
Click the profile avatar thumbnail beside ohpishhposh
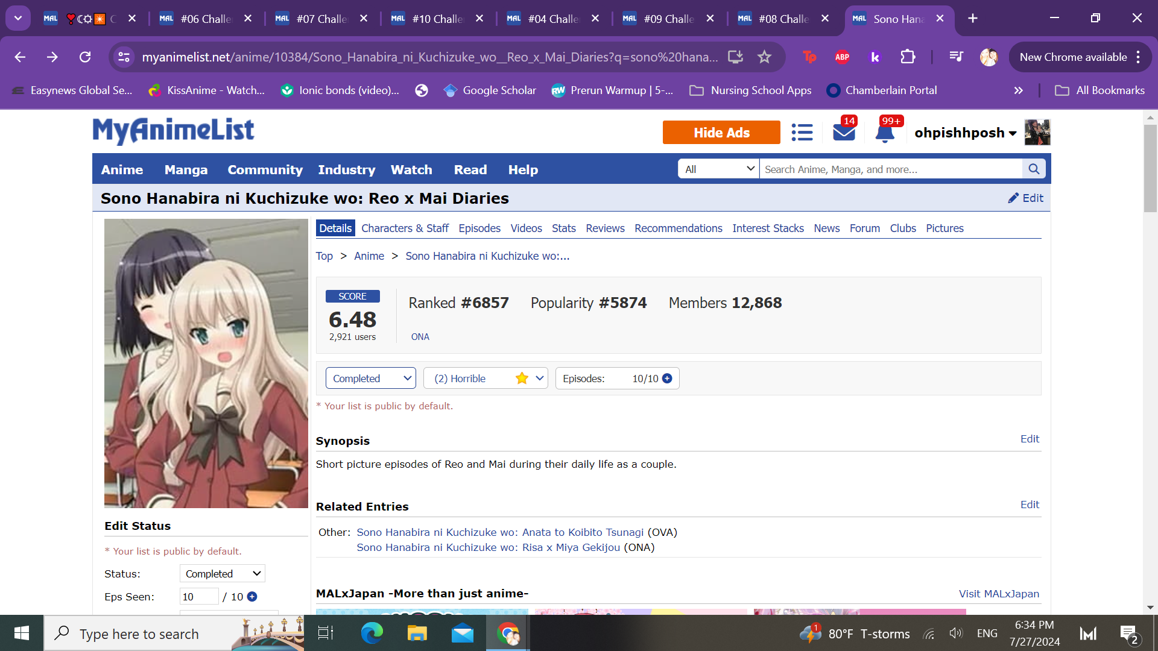(x=1037, y=132)
